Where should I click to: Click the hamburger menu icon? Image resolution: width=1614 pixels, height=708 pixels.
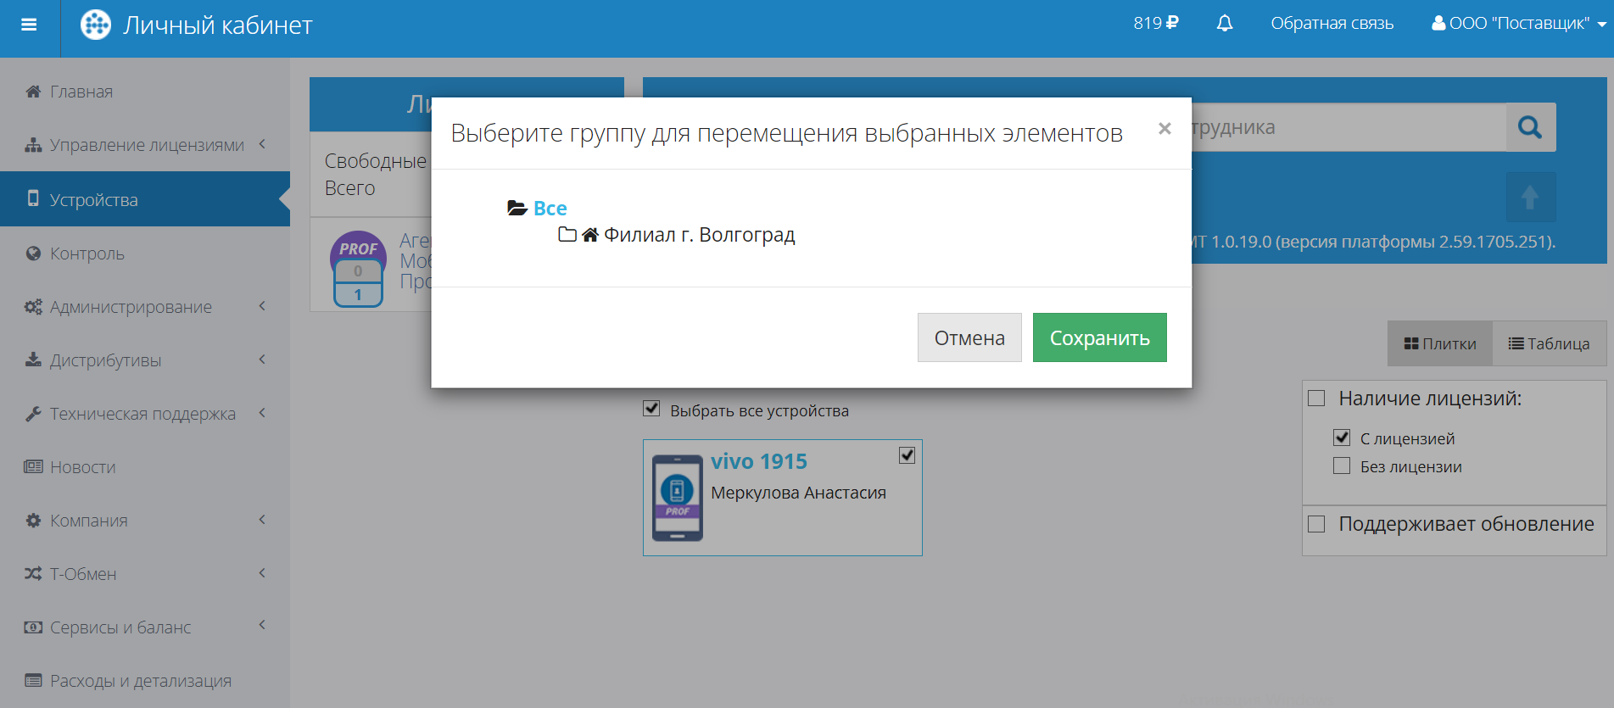click(29, 25)
